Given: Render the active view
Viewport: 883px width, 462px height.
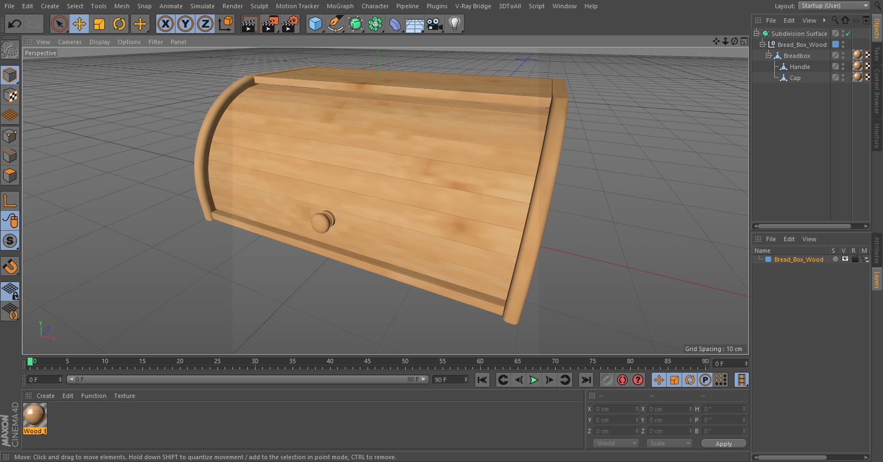Looking at the screenshot, I should click(249, 24).
